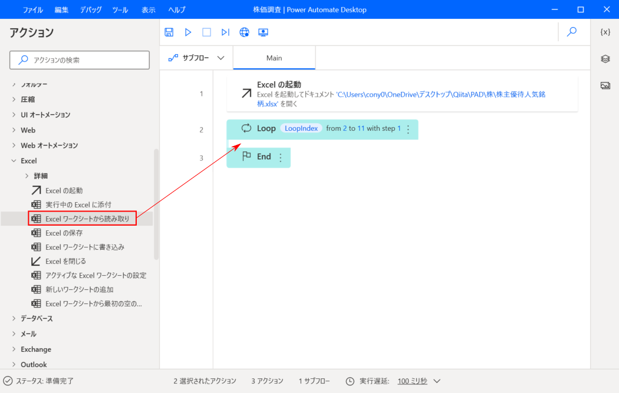
Task: Open the End action's more options dots
Action: (281, 158)
